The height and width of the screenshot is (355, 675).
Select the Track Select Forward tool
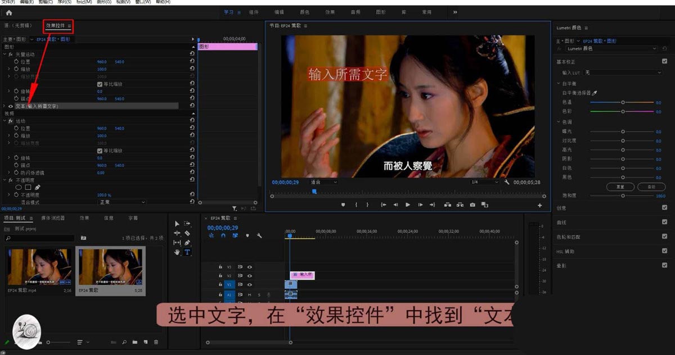pos(187,224)
